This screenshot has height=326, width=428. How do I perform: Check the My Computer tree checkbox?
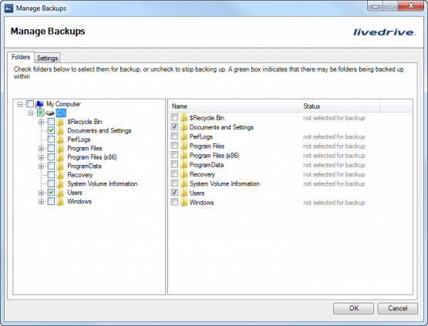click(30, 104)
